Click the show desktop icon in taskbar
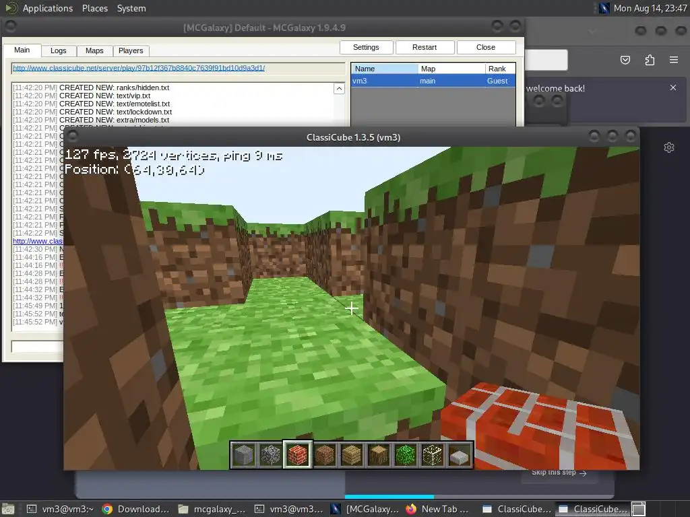Screen dimensions: 690x517 8,509
